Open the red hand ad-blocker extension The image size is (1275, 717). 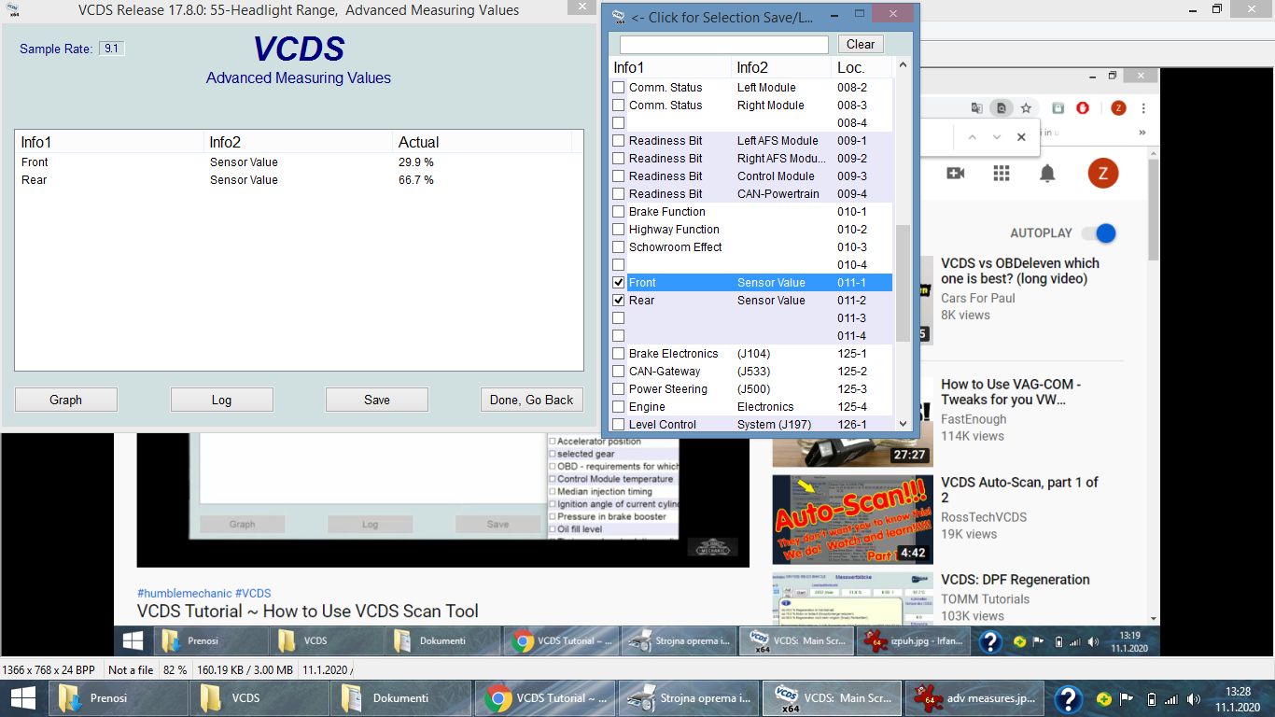click(1083, 108)
